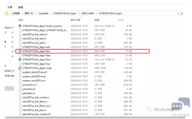Viewport: 192px width, 119px height.
Task: Select file icon of stm32f1xx_hal_exti.o
Action: coord(20,43)
